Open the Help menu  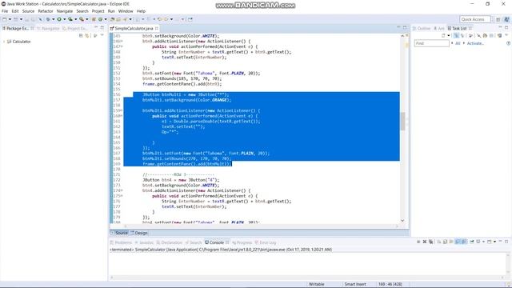[x=141, y=11]
